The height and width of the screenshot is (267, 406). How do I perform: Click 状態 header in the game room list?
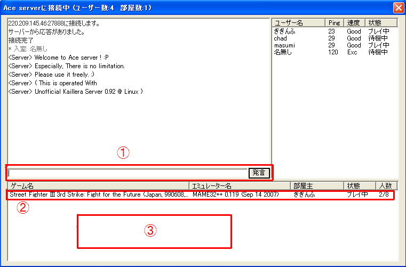359,185
